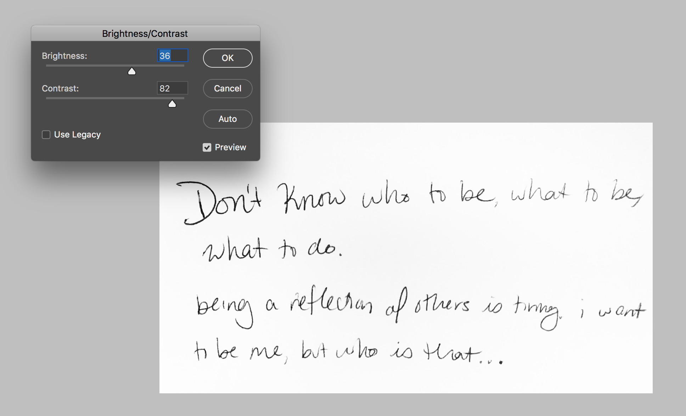Click the Brightness slider handle
Viewport: 686px width, 416px height.
pyautogui.click(x=132, y=72)
